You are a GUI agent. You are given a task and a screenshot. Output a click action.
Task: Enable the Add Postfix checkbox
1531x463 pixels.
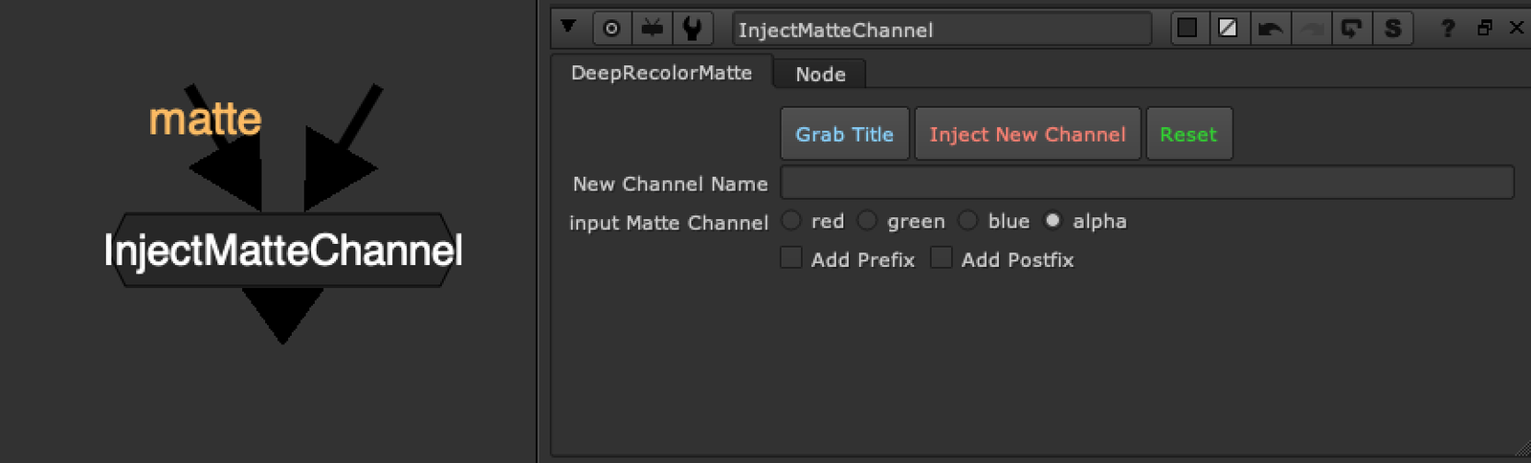coord(942,258)
